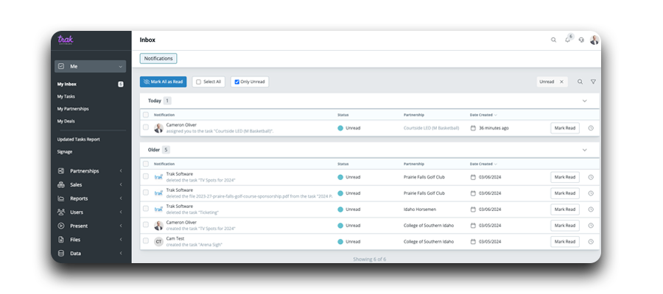663x294 pixels.
Task: Sort by Date Created in Older table
Action: (x=483, y=164)
